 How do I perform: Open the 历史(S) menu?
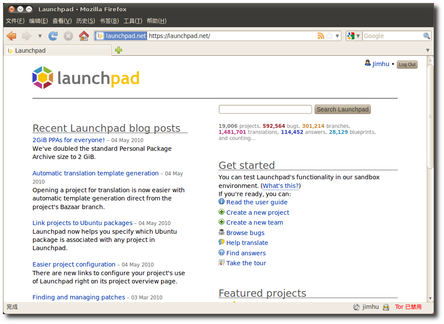pos(86,21)
